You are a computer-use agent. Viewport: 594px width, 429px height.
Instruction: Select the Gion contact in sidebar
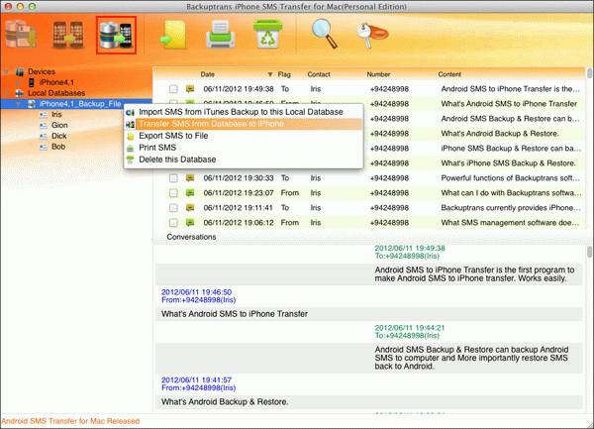tap(59, 125)
